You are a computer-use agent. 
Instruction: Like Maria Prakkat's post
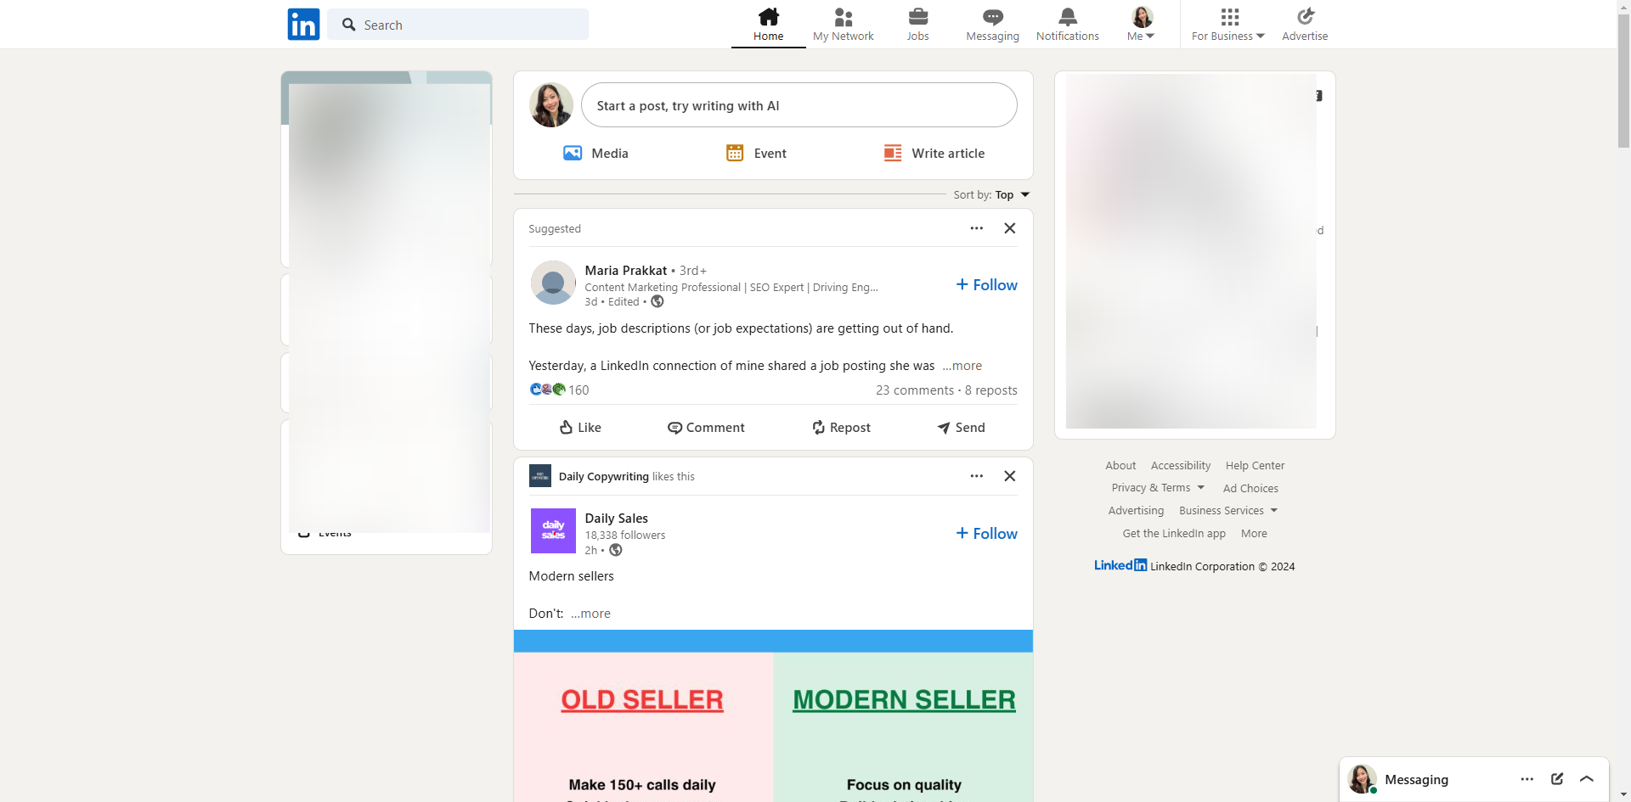[x=580, y=428]
